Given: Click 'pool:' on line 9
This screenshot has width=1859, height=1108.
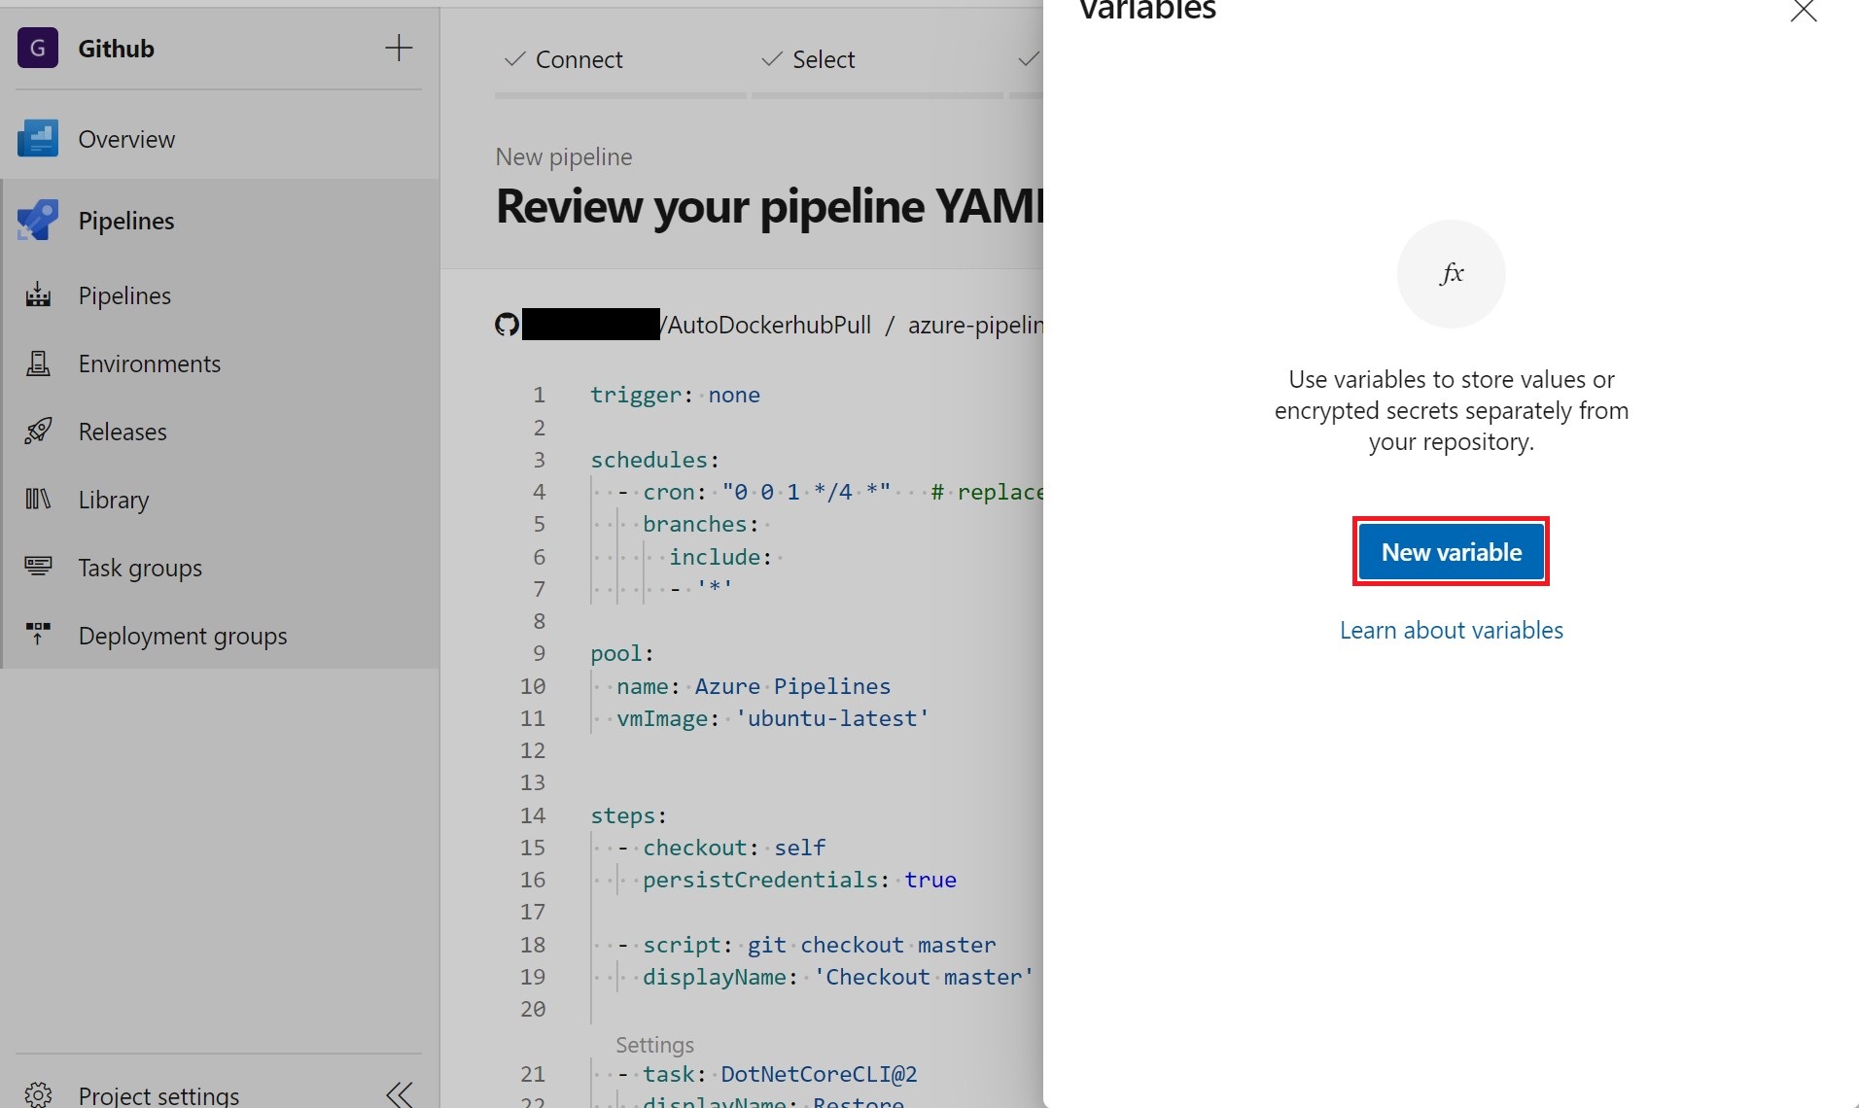Looking at the screenshot, I should (x=622, y=653).
